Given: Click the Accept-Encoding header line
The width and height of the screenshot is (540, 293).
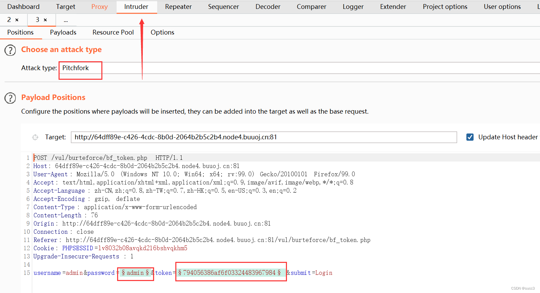Looking at the screenshot, I should [x=87, y=199].
